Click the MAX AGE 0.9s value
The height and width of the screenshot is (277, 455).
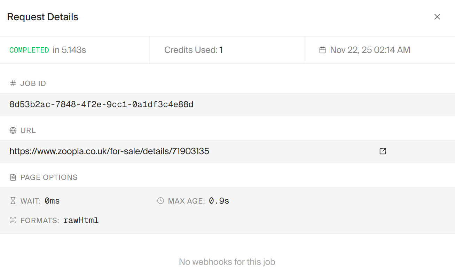pyautogui.click(x=219, y=200)
